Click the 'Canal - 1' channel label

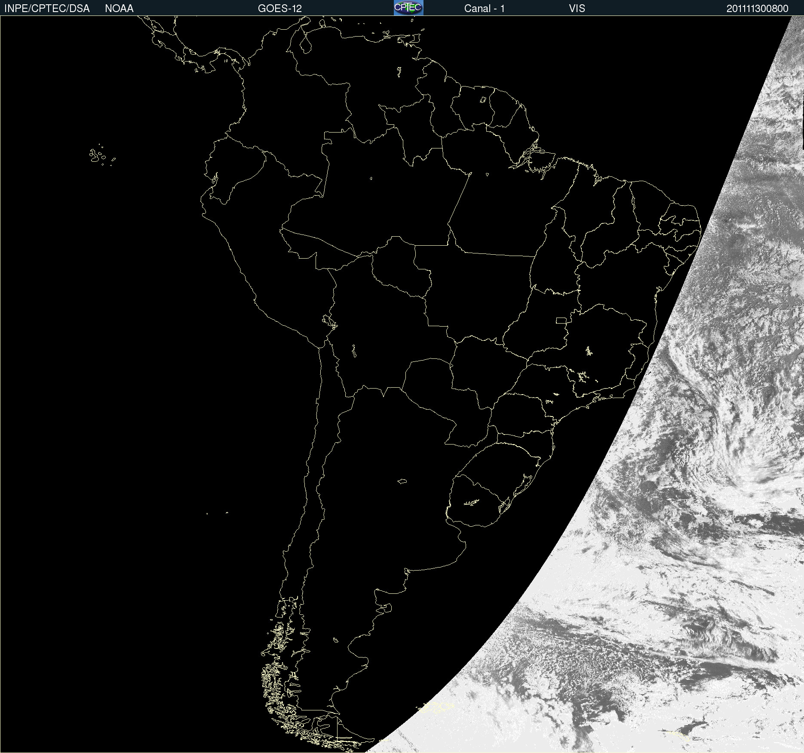click(x=484, y=9)
